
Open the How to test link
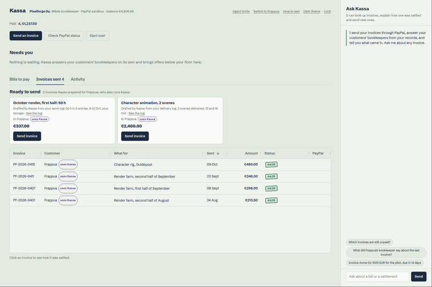291,12
